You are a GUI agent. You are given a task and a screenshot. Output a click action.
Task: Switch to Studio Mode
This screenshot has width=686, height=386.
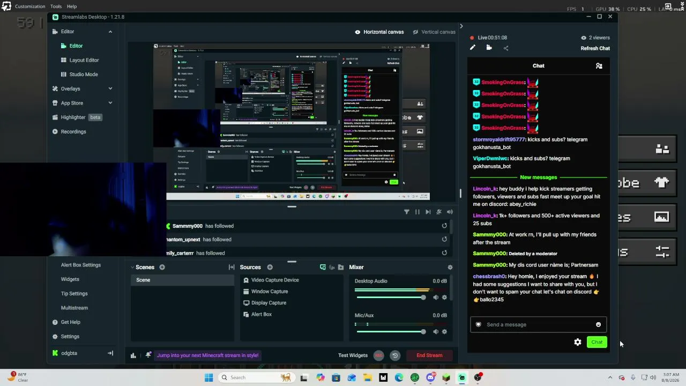click(x=83, y=75)
